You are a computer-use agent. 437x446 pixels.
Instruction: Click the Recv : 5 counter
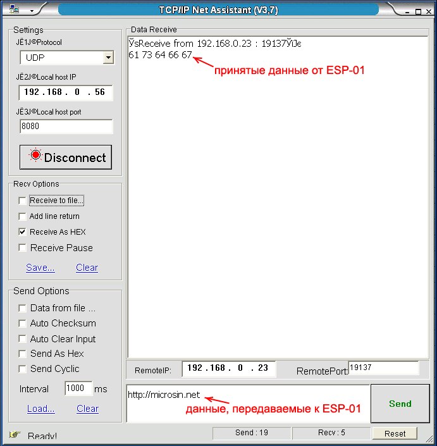331,433
